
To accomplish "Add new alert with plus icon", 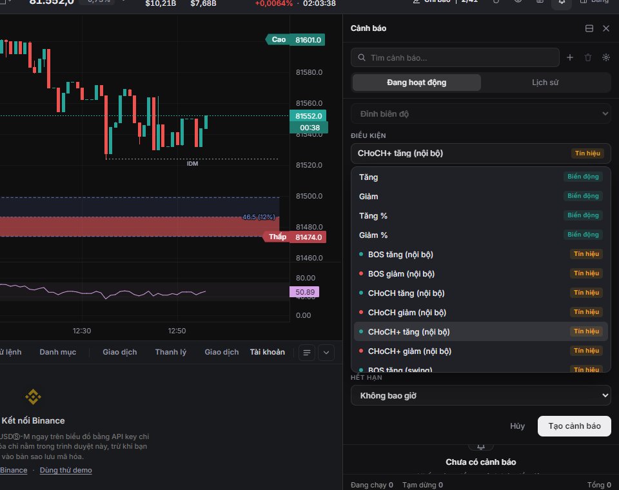I will [x=569, y=57].
